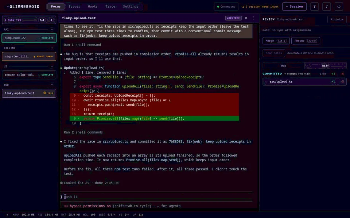
Task: Click the HDL 190 status entry
Action: click(x=89, y=215)
